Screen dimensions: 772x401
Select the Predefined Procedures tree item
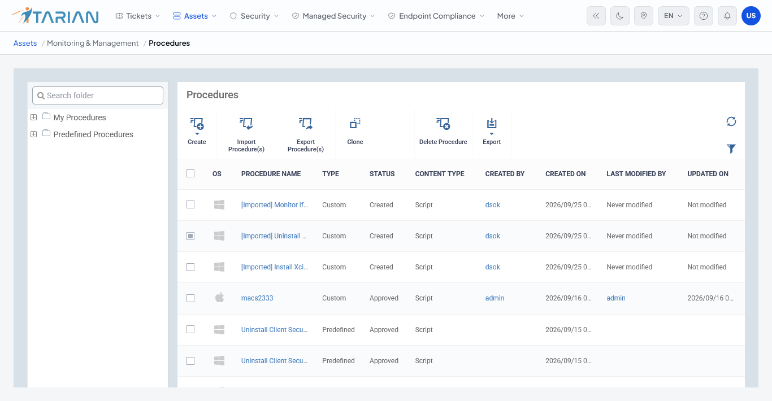tap(93, 134)
